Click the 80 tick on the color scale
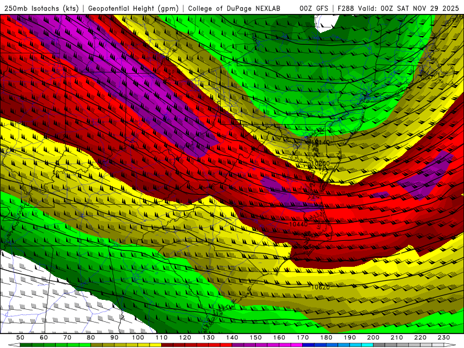This screenshot has width=464, height=348. [x=91, y=338]
